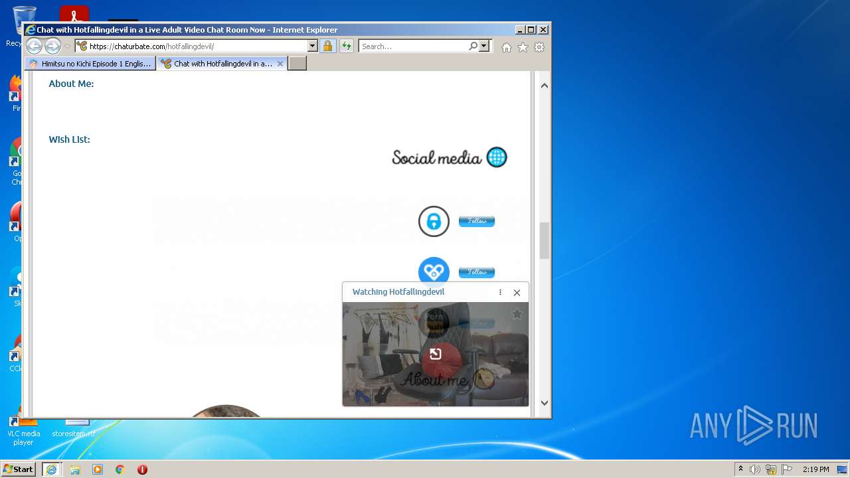Open the volume speaker tray icon
Screen dimensions: 850x478
coord(755,469)
